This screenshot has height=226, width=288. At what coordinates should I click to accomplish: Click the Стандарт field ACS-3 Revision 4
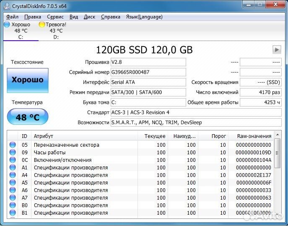click(x=196, y=112)
